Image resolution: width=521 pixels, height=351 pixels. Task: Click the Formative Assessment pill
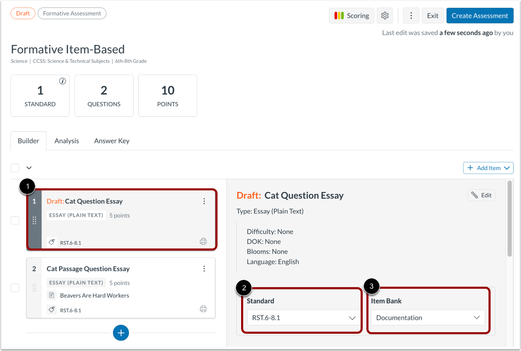click(x=72, y=13)
